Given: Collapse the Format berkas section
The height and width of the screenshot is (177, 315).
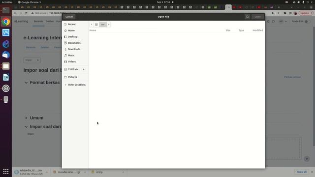Looking at the screenshot, I should tap(26, 83).
